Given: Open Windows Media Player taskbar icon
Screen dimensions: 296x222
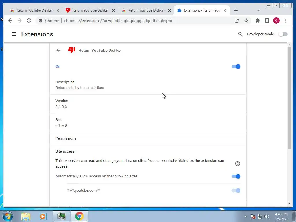Looking at the screenshot, I should [x=43, y=216].
